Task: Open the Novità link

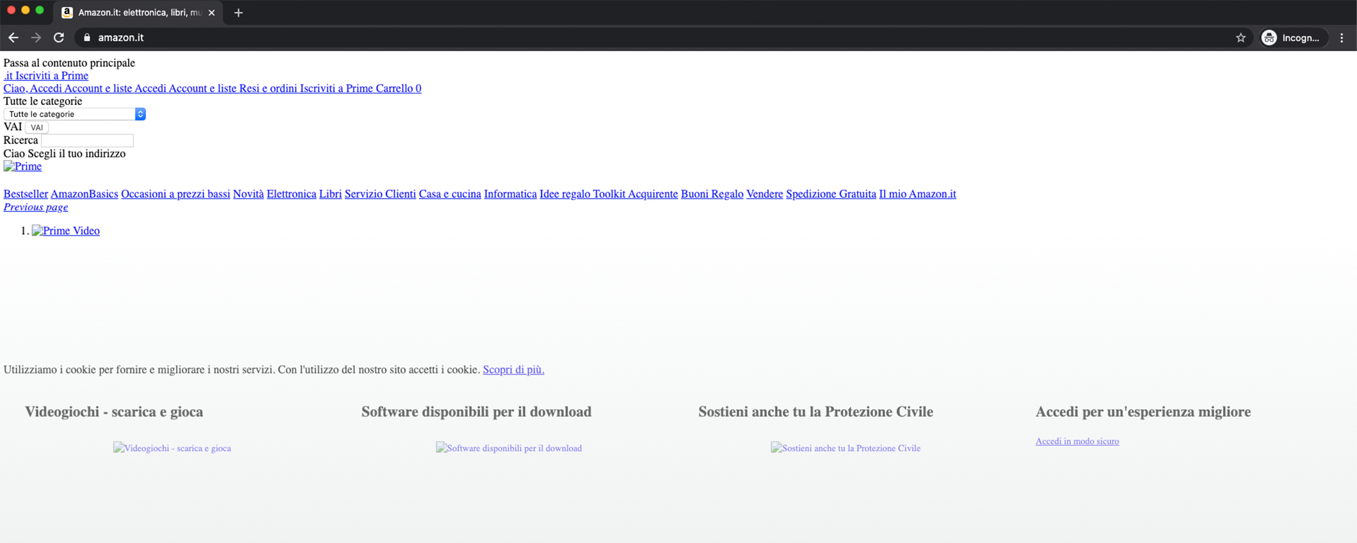Action: coord(248,194)
